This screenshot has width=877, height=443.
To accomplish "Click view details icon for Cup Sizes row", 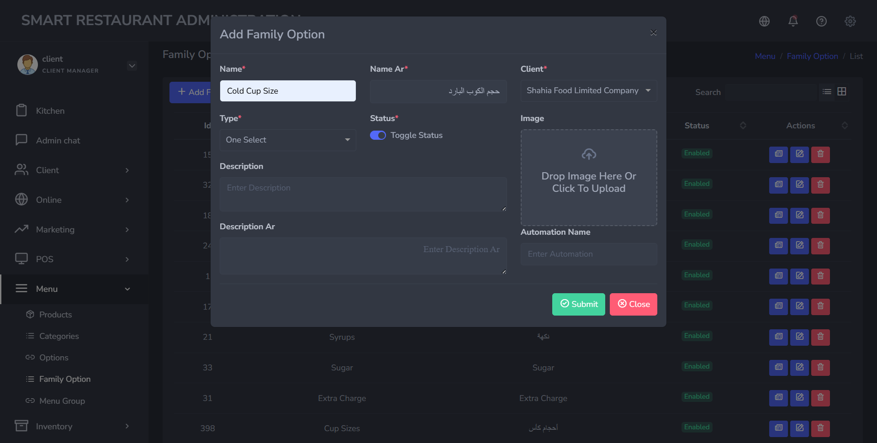I will (x=778, y=428).
